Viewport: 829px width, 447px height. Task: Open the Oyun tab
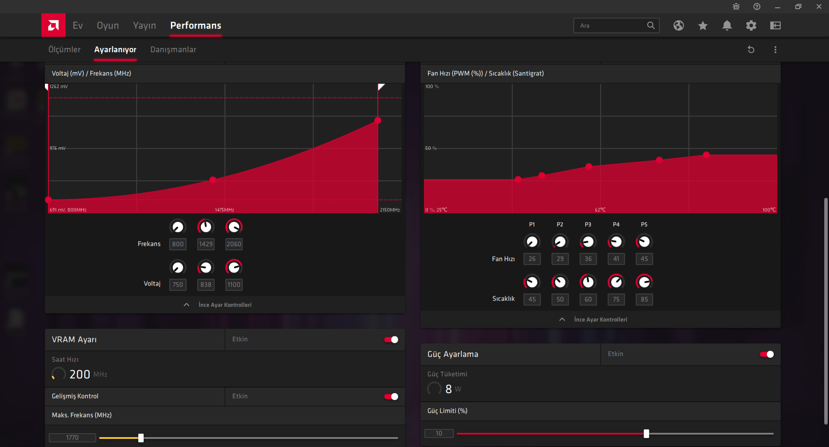coord(108,25)
